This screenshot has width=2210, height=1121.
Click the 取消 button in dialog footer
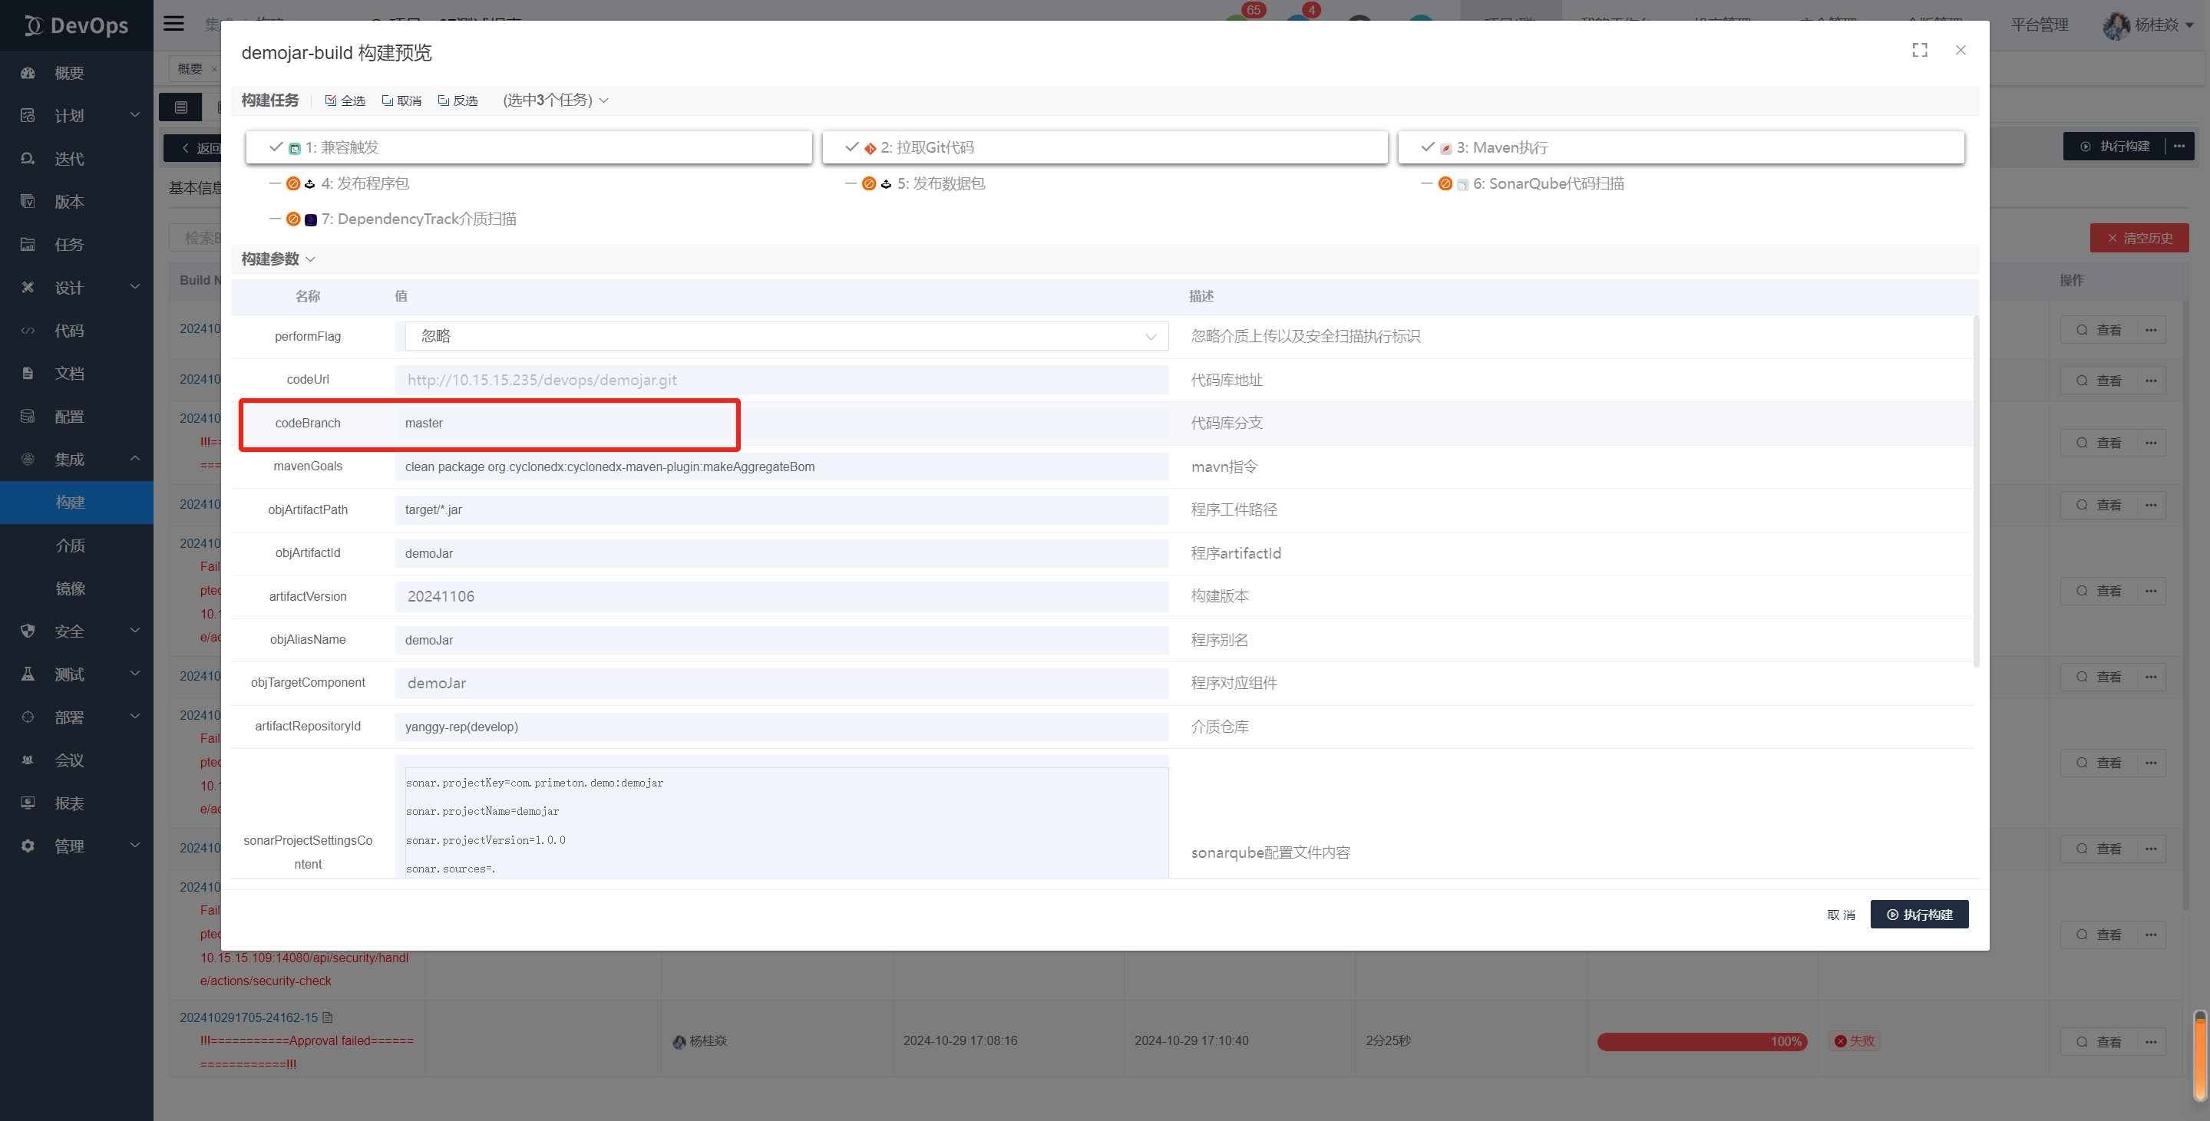[1840, 915]
